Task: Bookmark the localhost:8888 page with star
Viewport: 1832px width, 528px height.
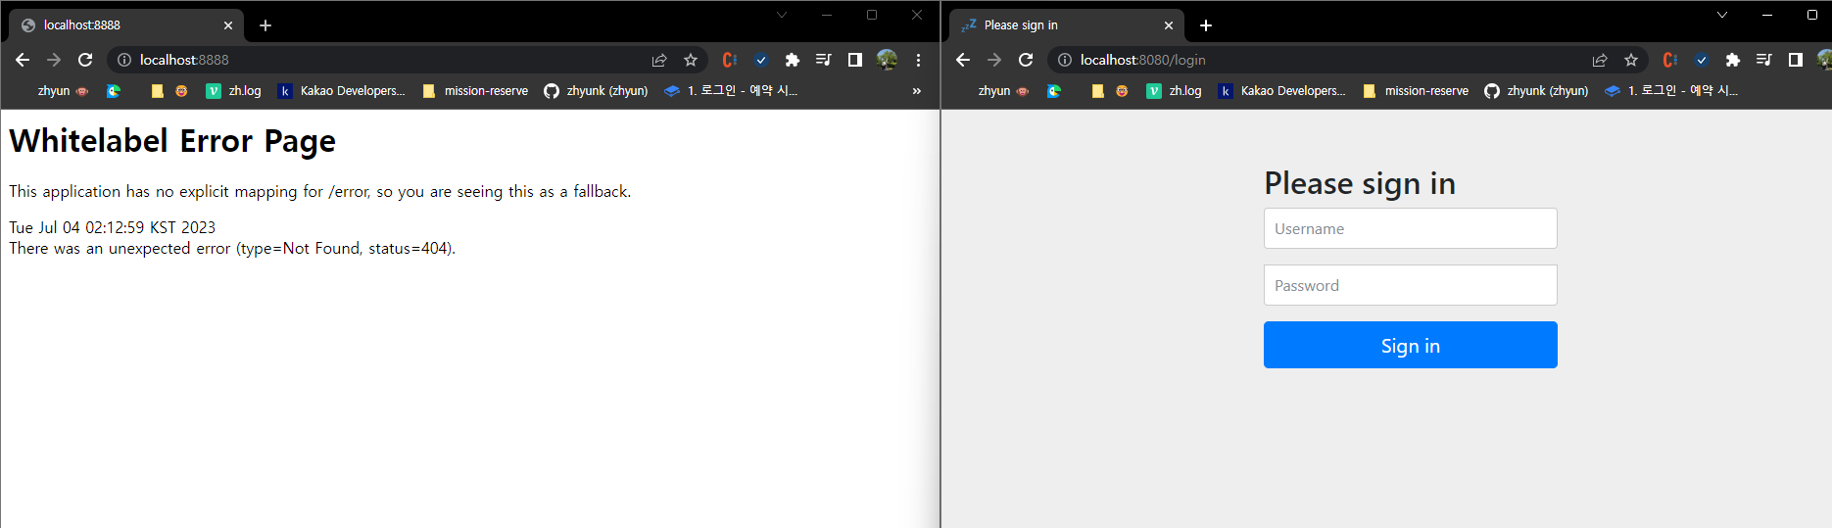Action: (691, 60)
